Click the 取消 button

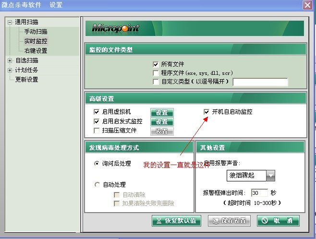tap(278, 221)
